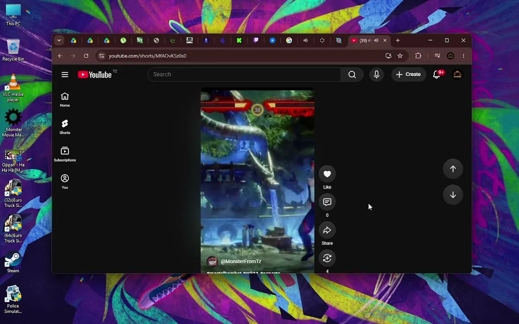Click the remix icon on short
Screen dimensions: 519x324
click(x=327, y=258)
